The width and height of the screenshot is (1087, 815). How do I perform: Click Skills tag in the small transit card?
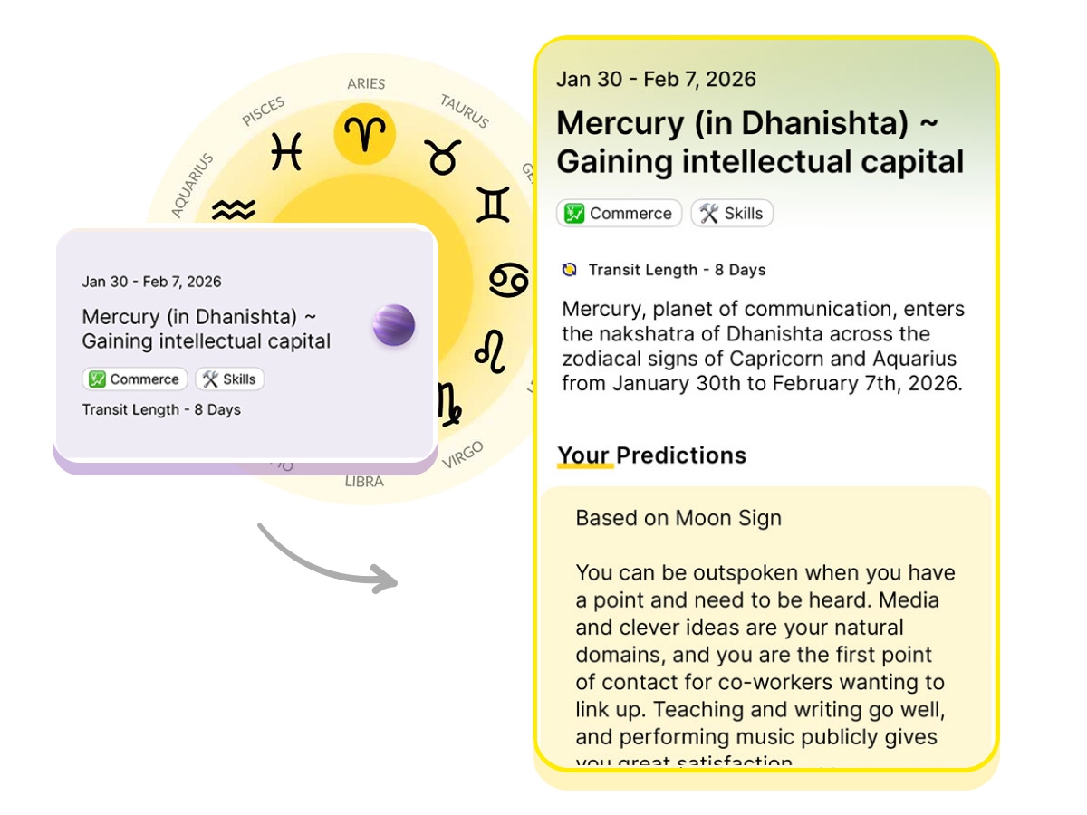(x=229, y=379)
